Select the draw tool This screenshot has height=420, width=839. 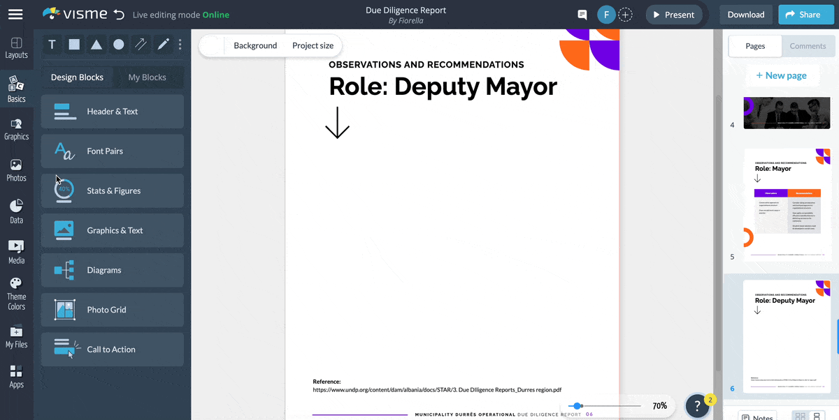pyautogui.click(x=162, y=44)
